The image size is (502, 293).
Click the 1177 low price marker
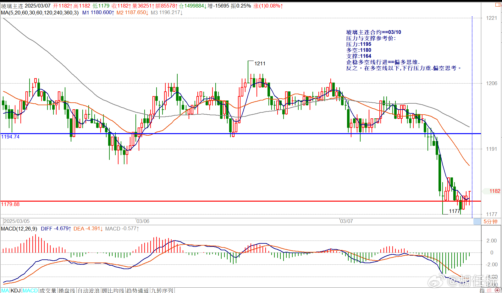pyautogui.click(x=455, y=211)
